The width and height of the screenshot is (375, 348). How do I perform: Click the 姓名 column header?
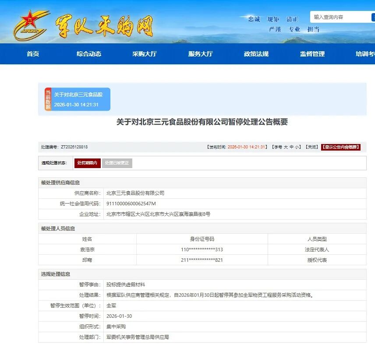[x=87, y=239]
